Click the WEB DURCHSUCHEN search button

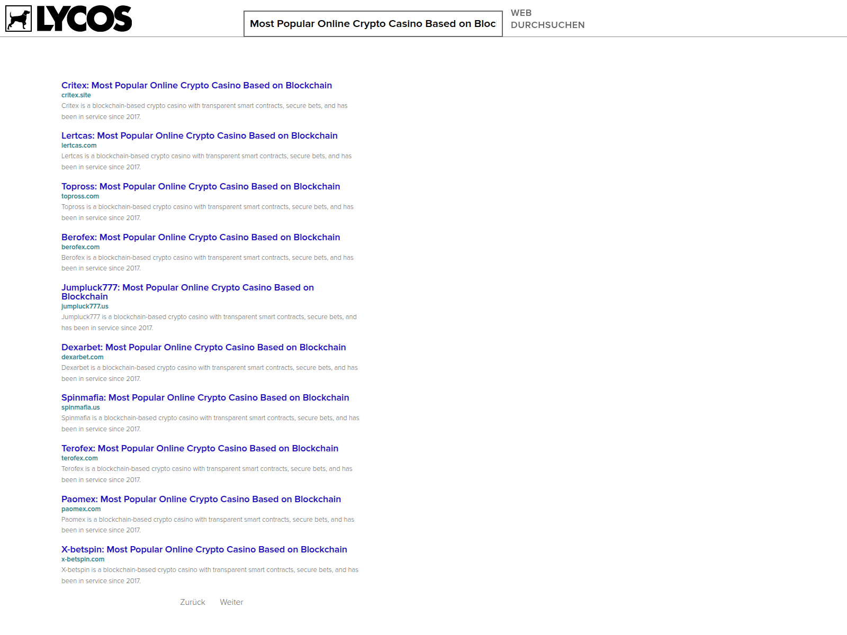click(x=547, y=19)
